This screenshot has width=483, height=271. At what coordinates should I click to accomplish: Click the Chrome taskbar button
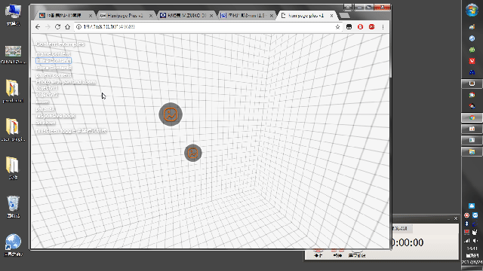[472, 117]
